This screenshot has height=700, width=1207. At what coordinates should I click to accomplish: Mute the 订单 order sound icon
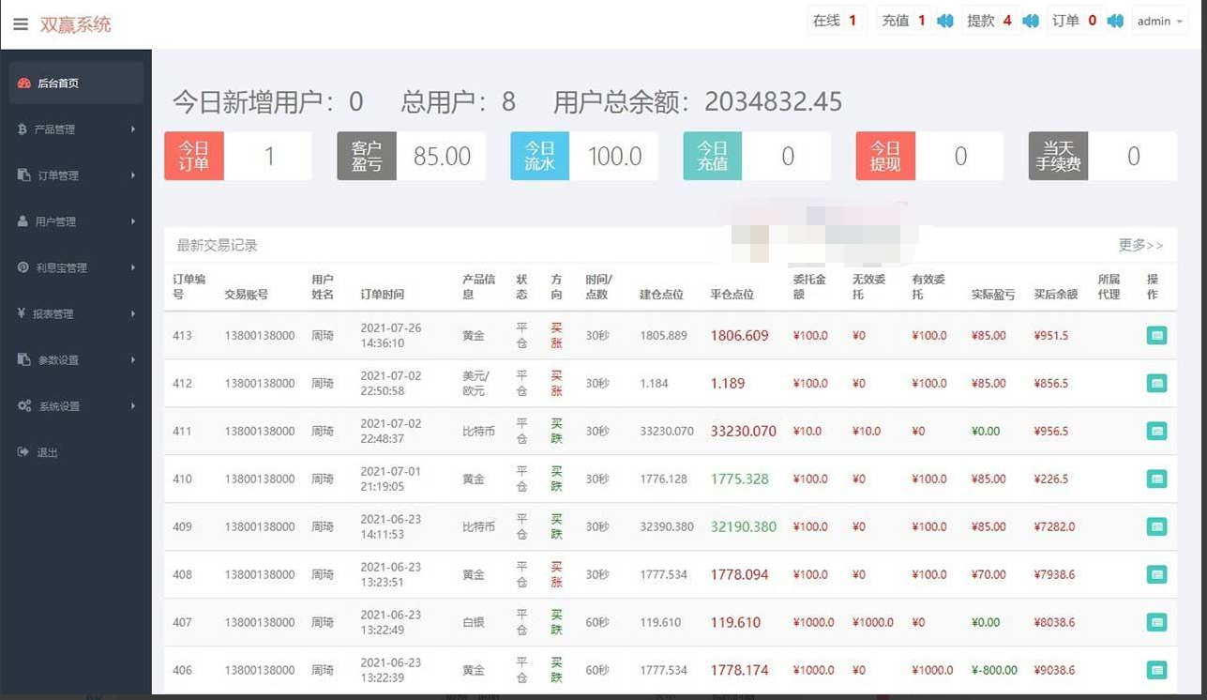pos(1115,21)
